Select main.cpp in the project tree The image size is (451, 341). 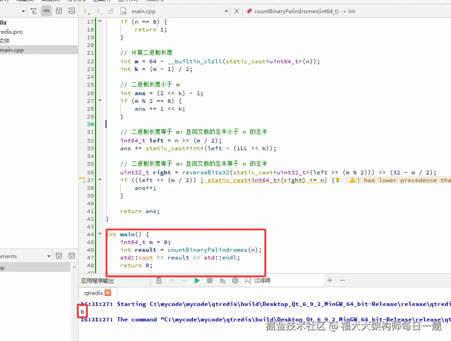click(x=39, y=50)
